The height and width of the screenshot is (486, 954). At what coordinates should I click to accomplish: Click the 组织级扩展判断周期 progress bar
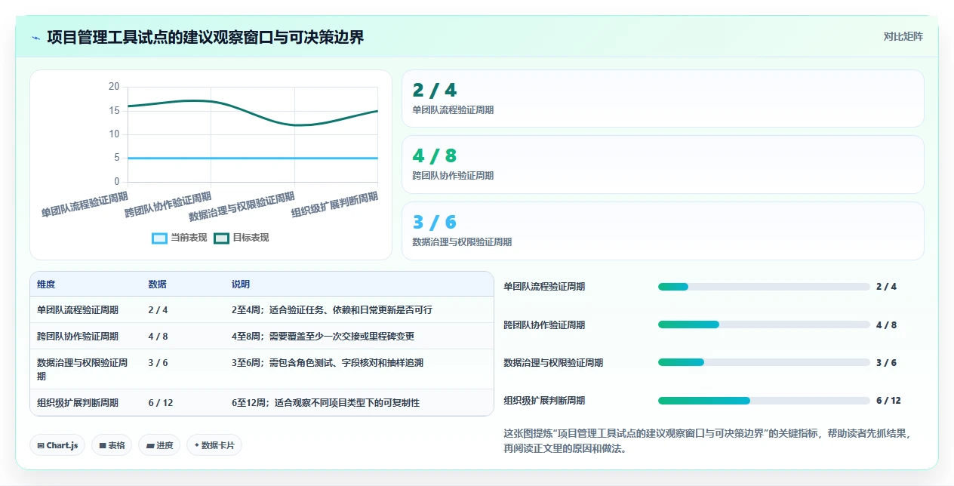tap(764, 401)
